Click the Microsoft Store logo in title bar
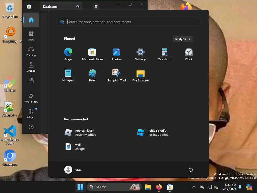Viewport: 257px width, 193px height. pos(29,6)
